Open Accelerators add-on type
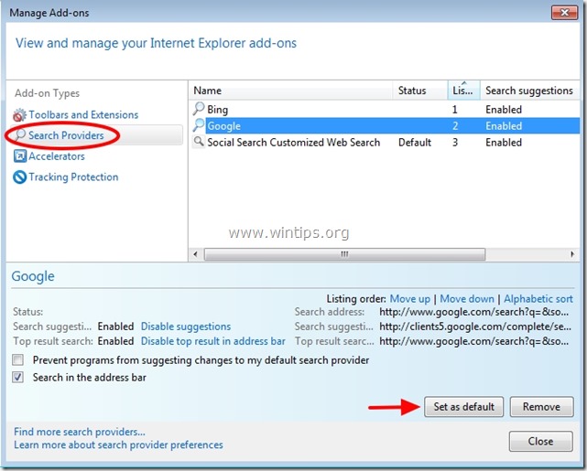The width and height of the screenshot is (587, 471). pyautogui.click(x=57, y=156)
